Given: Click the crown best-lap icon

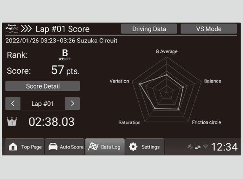Looking at the screenshot, I should (12, 122).
